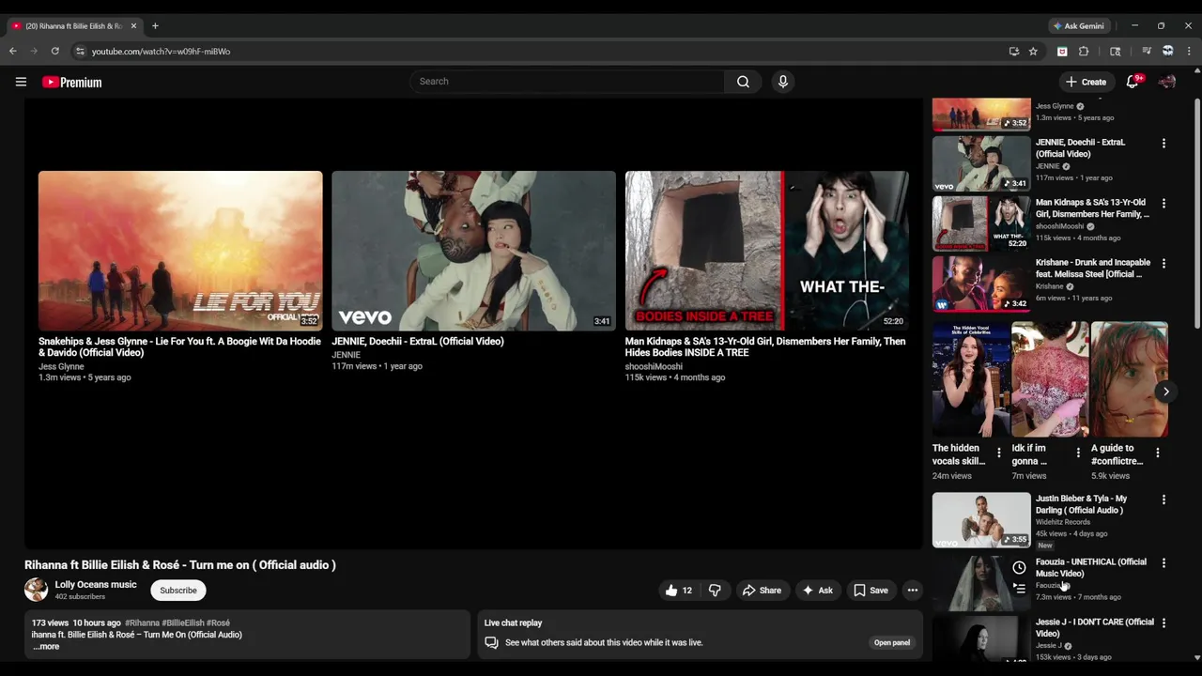Open Chrome profile avatar
Viewport: 1202px width, 676px height.
coord(1168,52)
